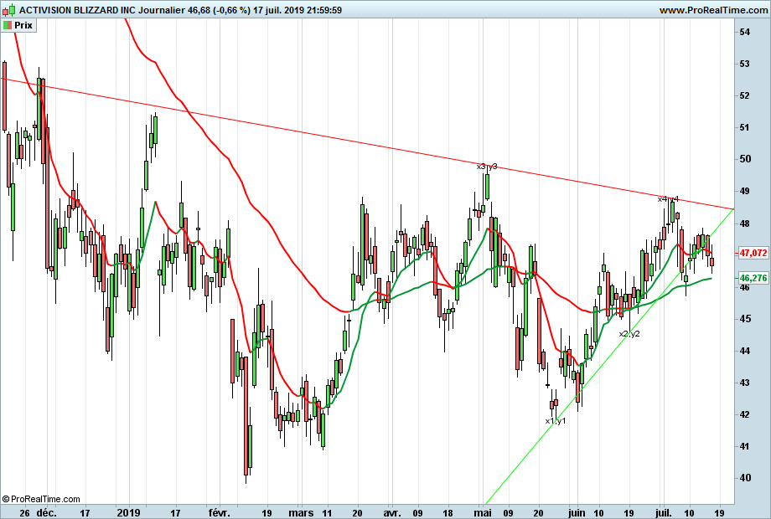Click the juil. label on the time axis
This screenshot has width=771, height=519.
pos(664,513)
